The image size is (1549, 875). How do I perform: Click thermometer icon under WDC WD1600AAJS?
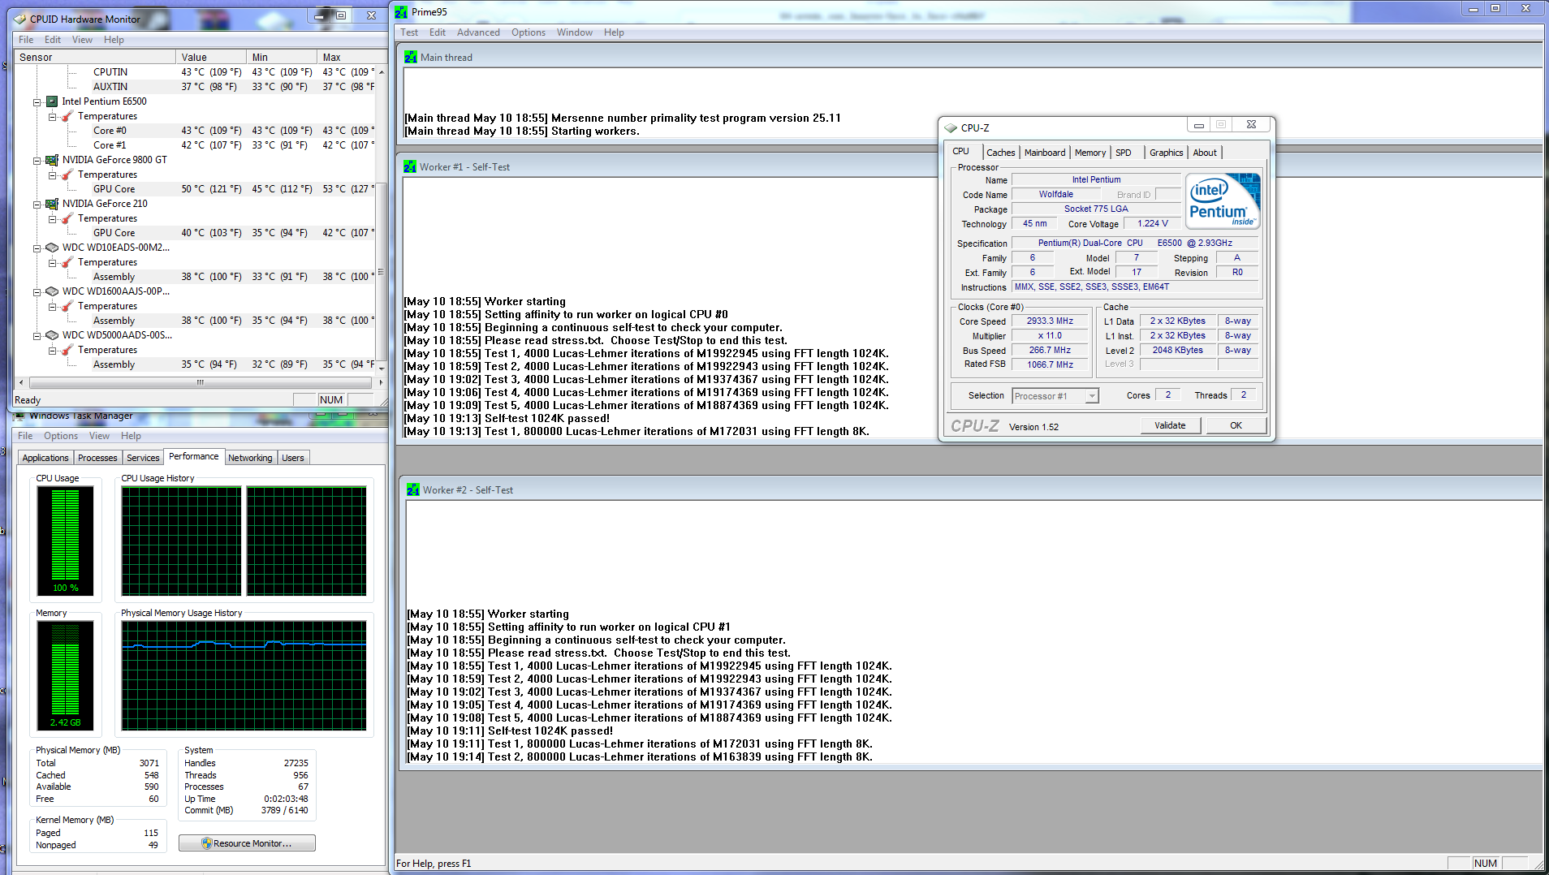click(67, 306)
